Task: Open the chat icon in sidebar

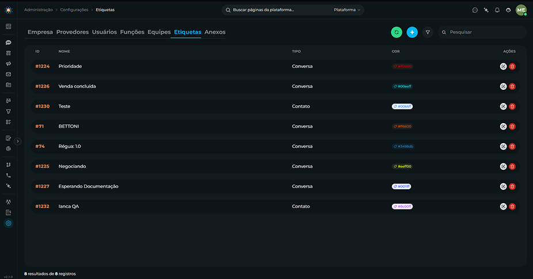Action: (9, 43)
